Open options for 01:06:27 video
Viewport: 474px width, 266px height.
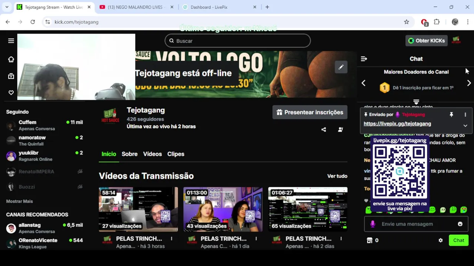point(341,239)
